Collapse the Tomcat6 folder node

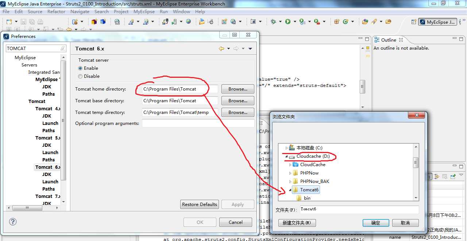pyautogui.click(x=290, y=190)
